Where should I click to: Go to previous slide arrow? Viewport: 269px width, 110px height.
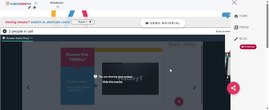tap(28, 87)
